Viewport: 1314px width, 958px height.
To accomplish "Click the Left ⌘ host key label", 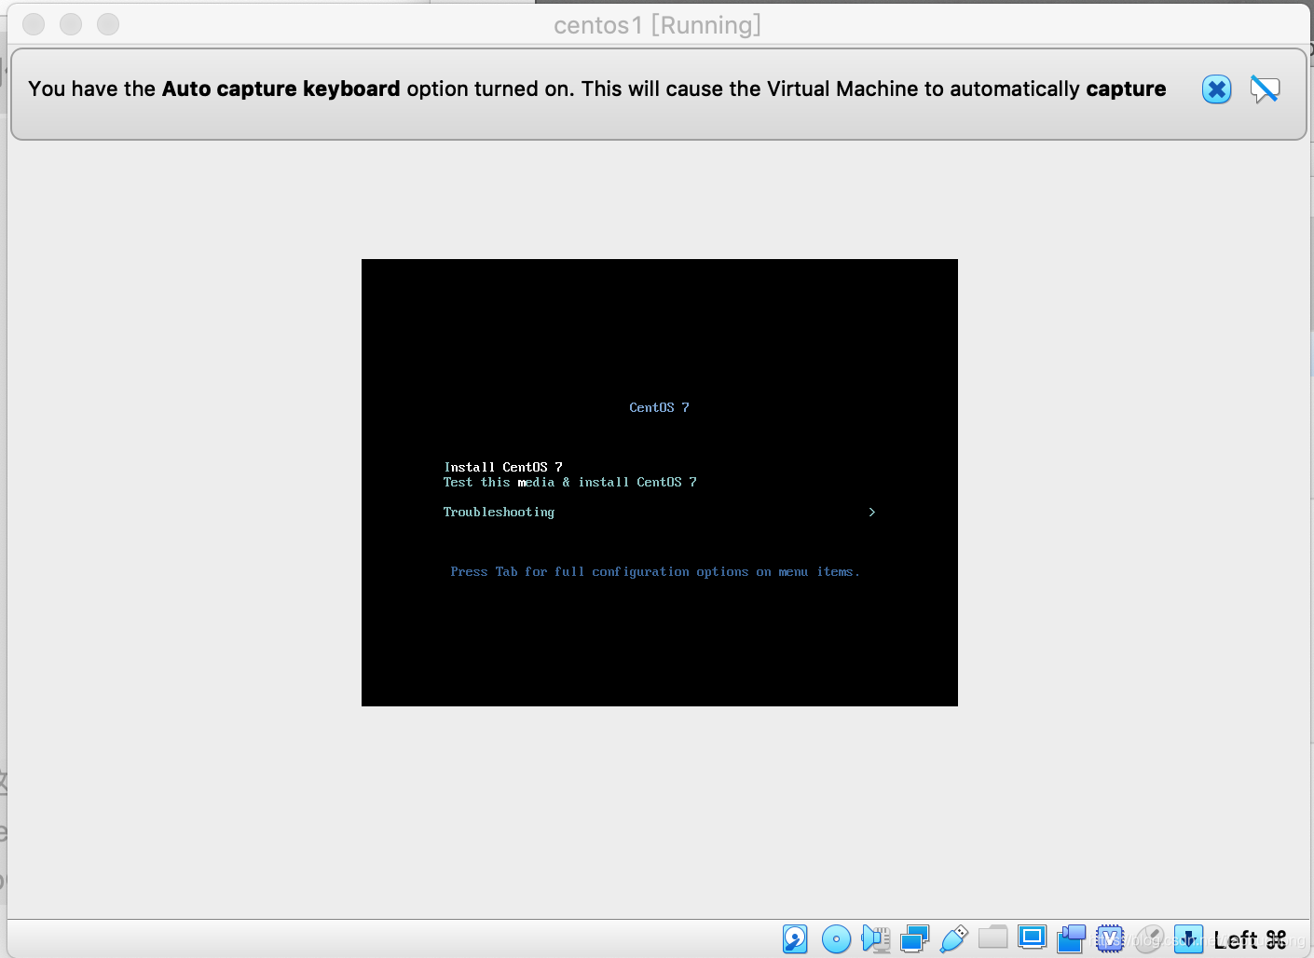I will point(1250,939).
